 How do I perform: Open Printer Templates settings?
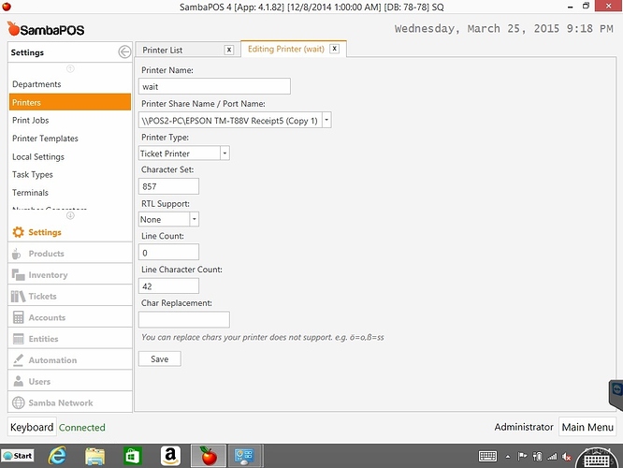pos(70,139)
